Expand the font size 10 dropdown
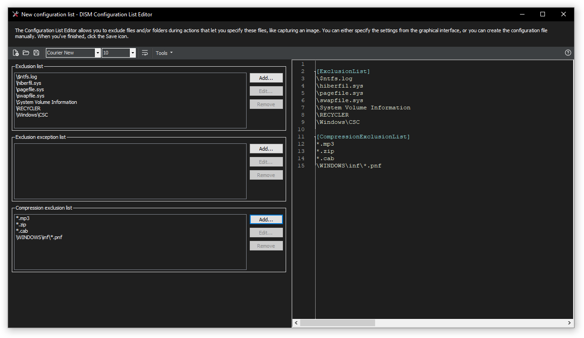Image resolution: width=584 pixels, height=338 pixels. click(x=133, y=53)
